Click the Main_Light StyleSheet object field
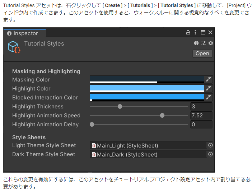The height and width of the screenshot is (192, 252). coord(148,146)
